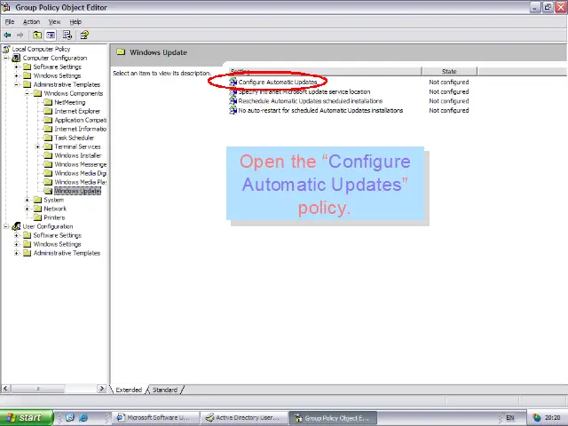Viewport: 568px width, 426px height.
Task: Open the Start menu
Action: [x=27, y=417]
